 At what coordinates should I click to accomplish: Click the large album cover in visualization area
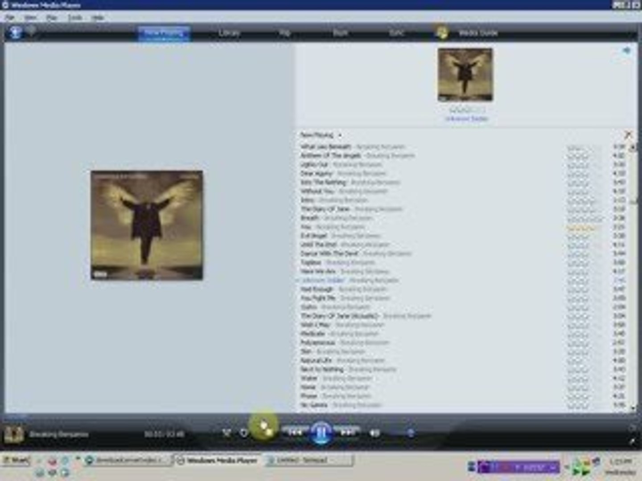tap(147, 225)
